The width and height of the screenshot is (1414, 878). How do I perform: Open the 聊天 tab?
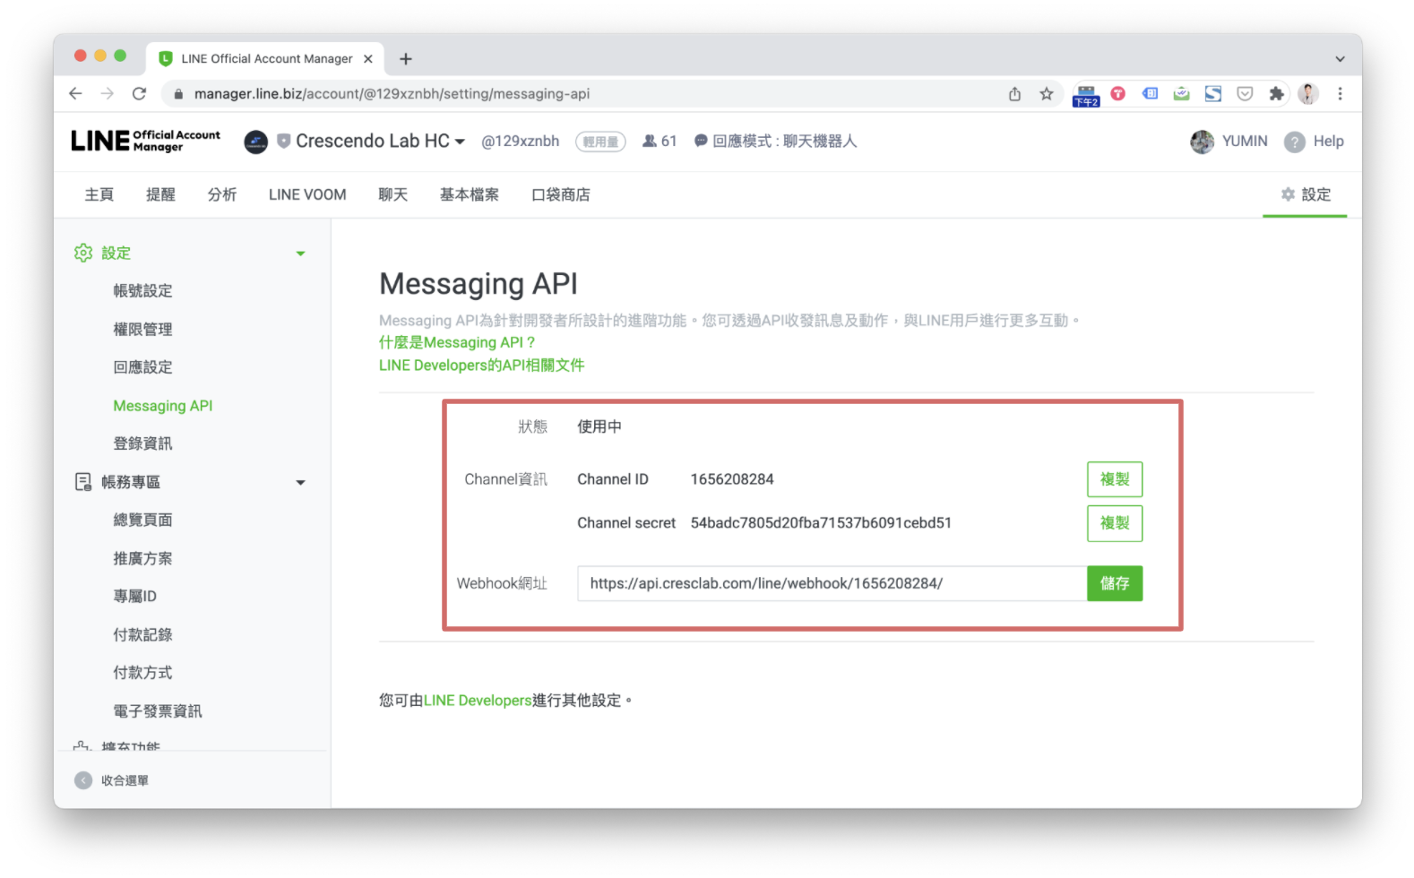(x=392, y=194)
